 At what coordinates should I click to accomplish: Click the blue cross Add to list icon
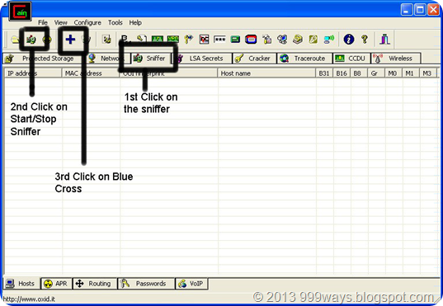[70, 40]
